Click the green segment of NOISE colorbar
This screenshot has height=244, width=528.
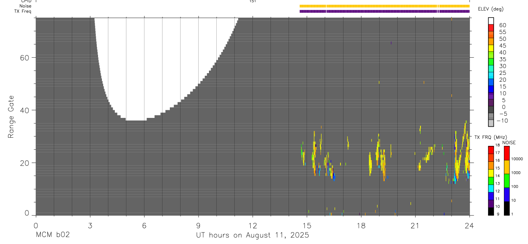point(507,180)
